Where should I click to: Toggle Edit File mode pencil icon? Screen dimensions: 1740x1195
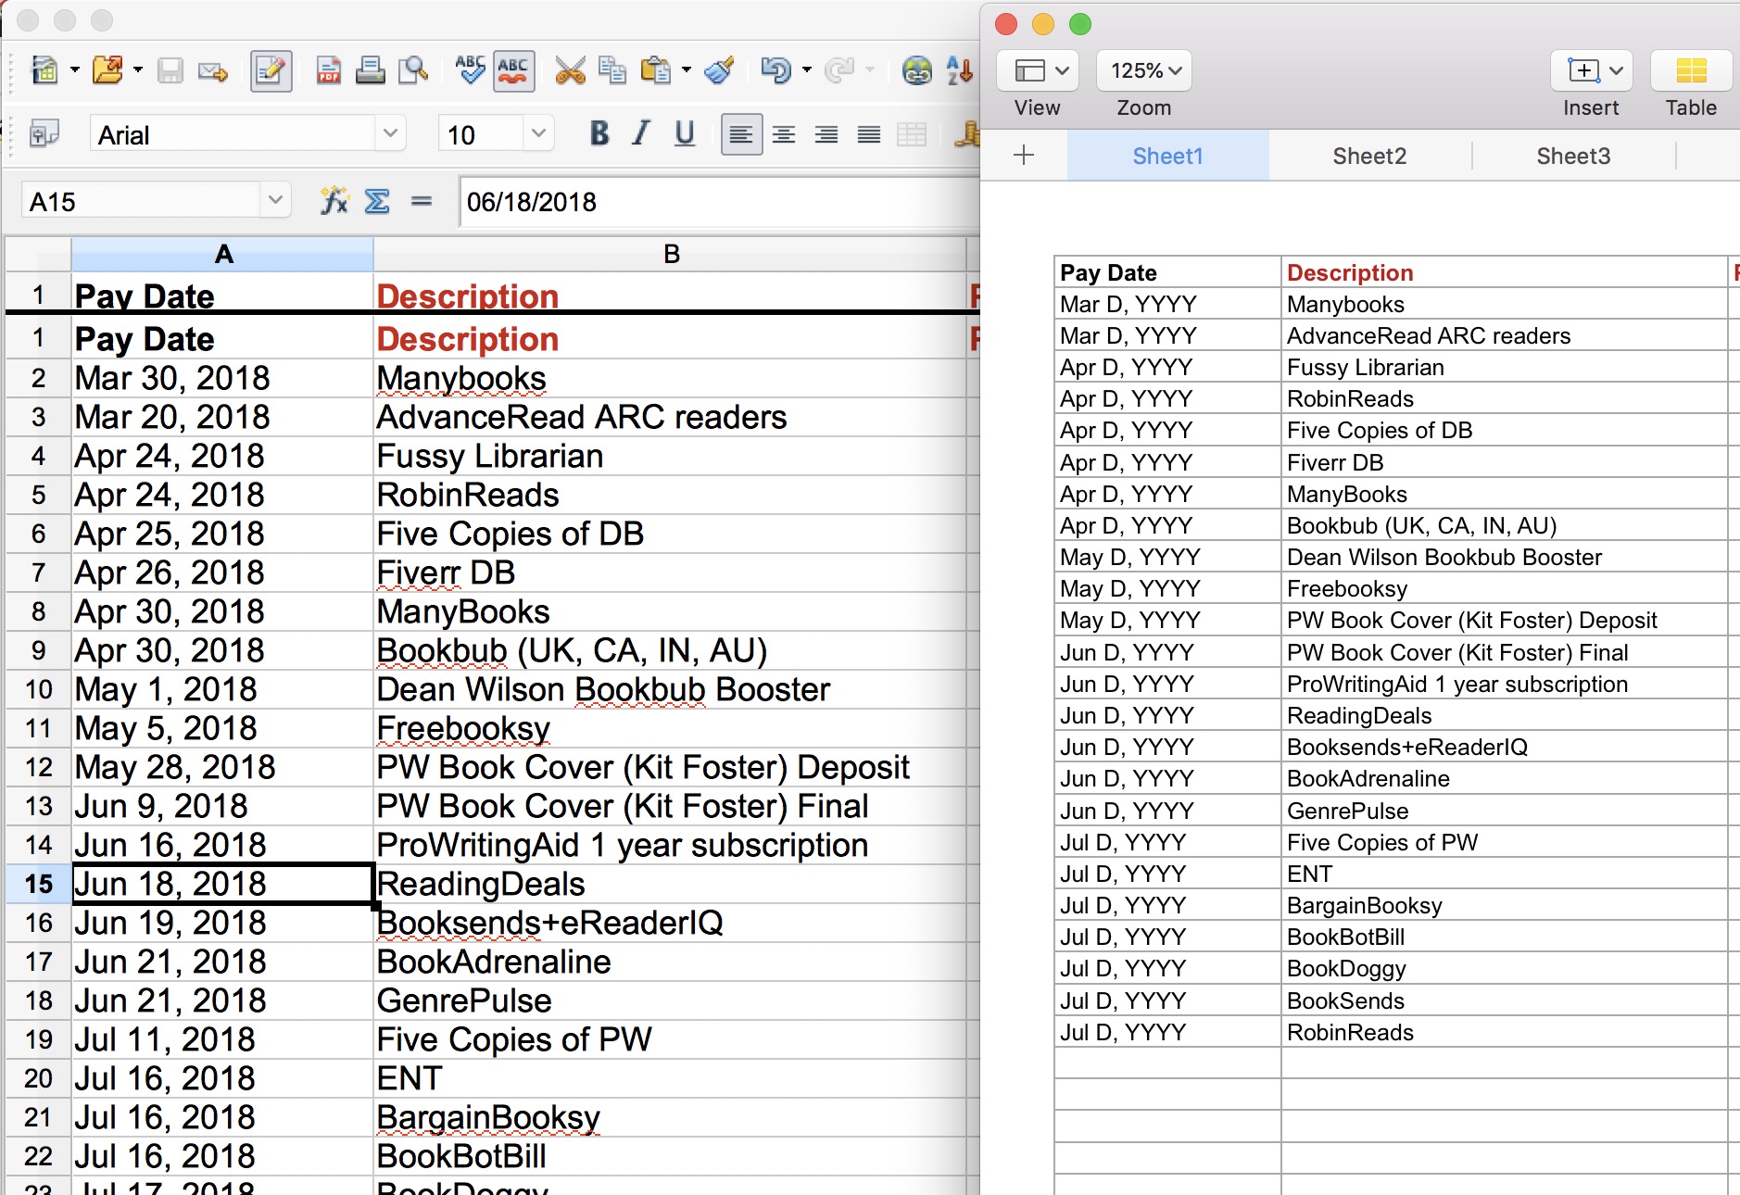pos(271,70)
